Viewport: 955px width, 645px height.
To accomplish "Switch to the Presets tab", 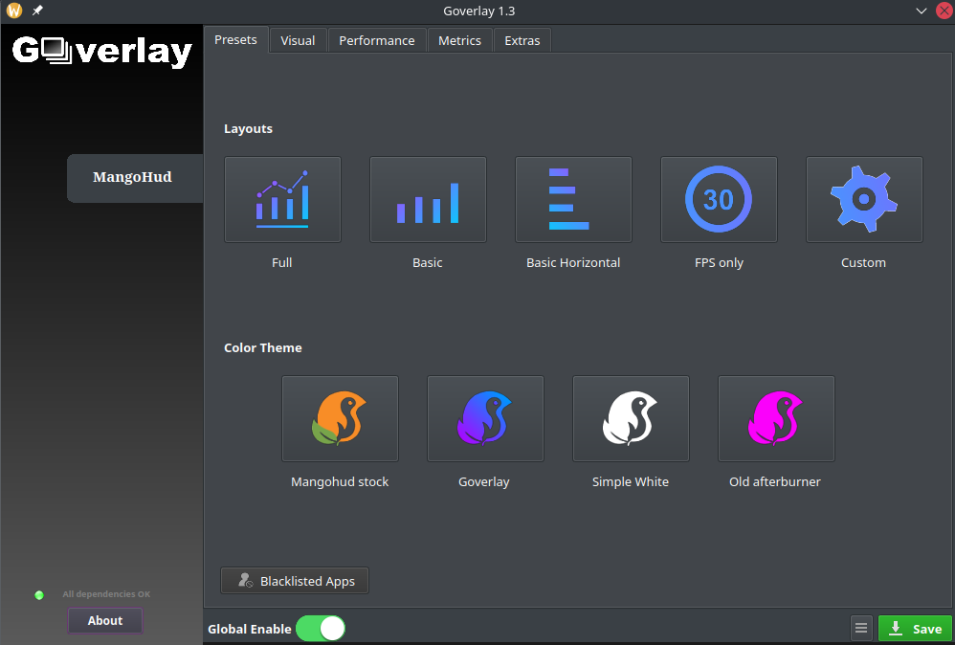I will pyautogui.click(x=235, y=39).
